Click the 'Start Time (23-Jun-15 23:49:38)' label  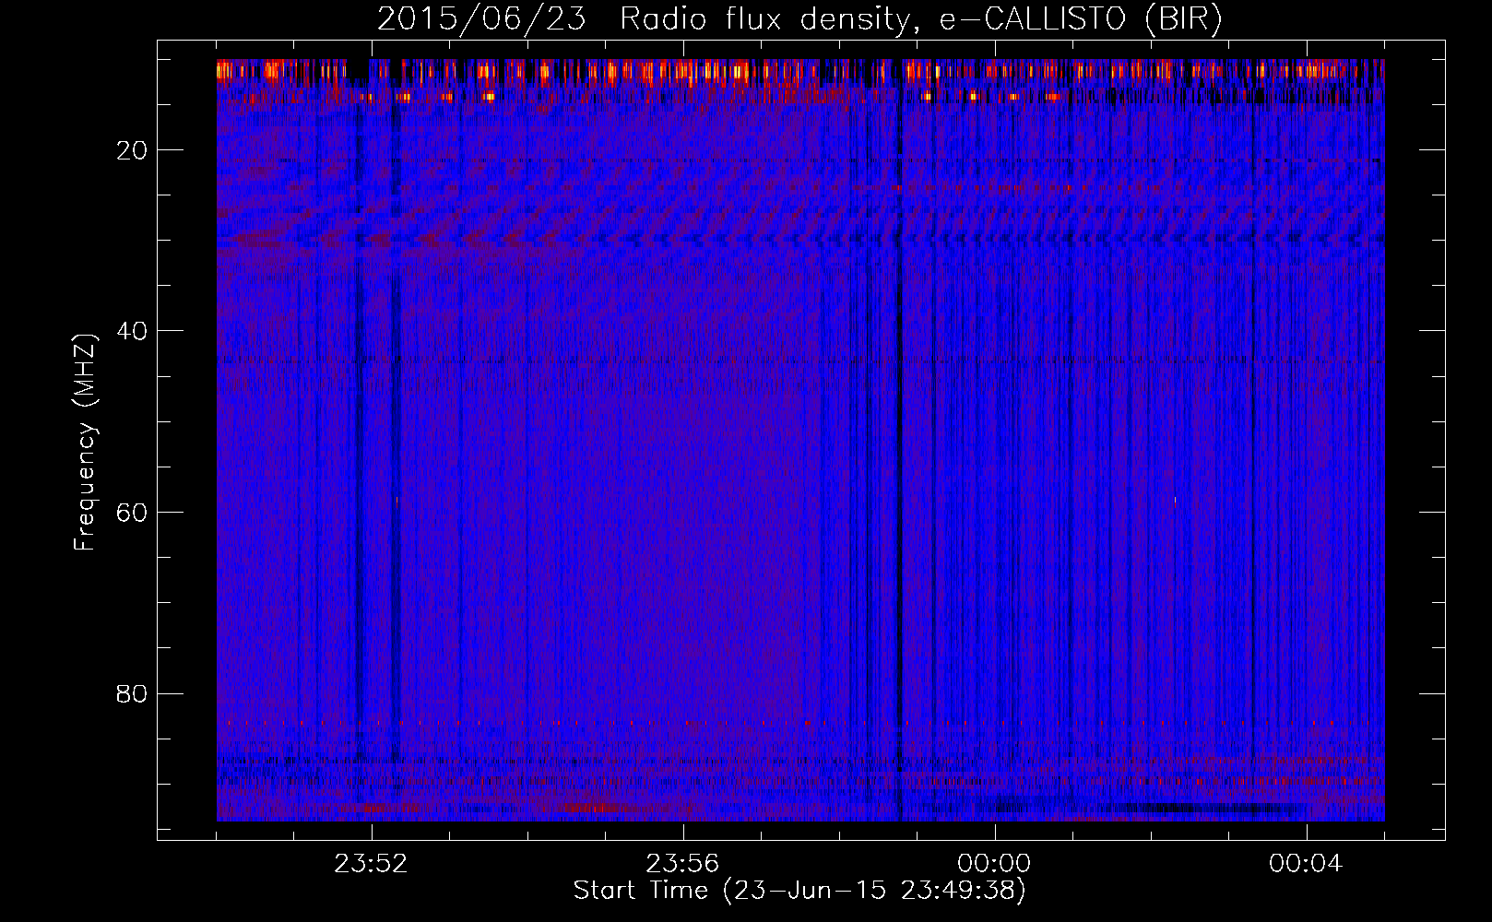tap(799, 891)
